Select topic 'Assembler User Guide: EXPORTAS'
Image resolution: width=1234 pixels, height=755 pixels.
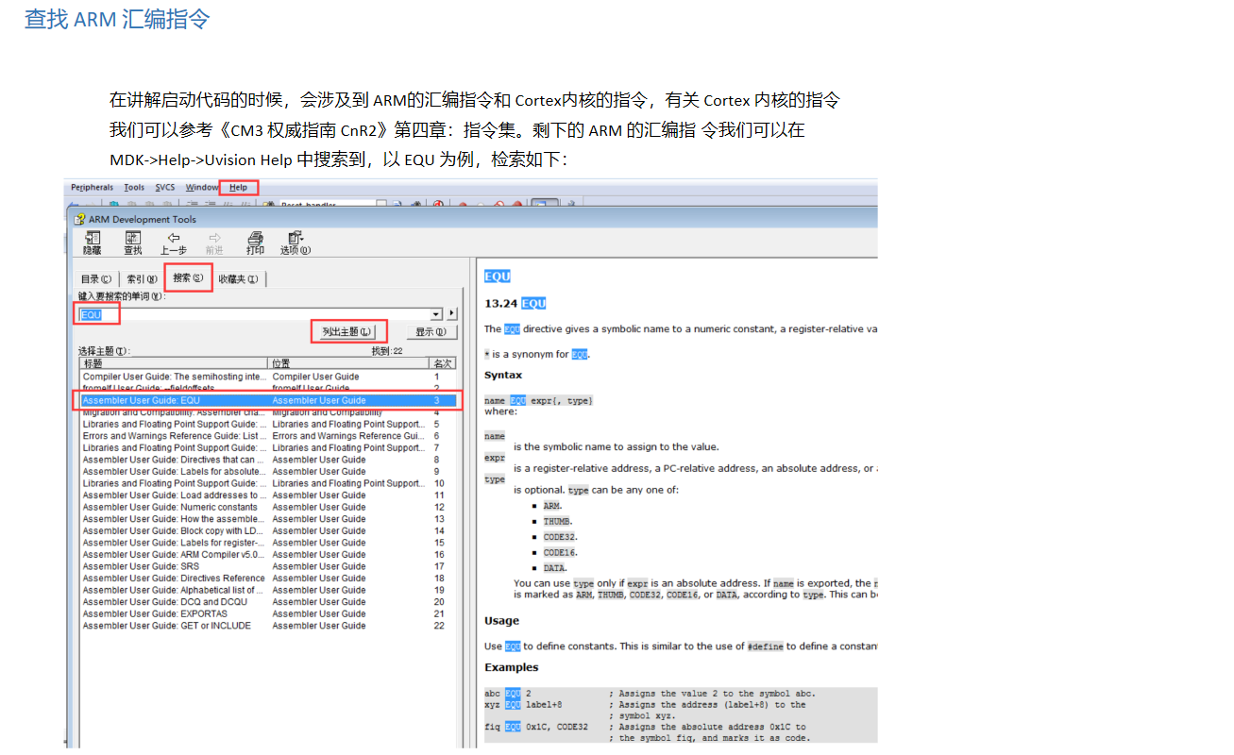pyautogui.click(x=269, y=613)
